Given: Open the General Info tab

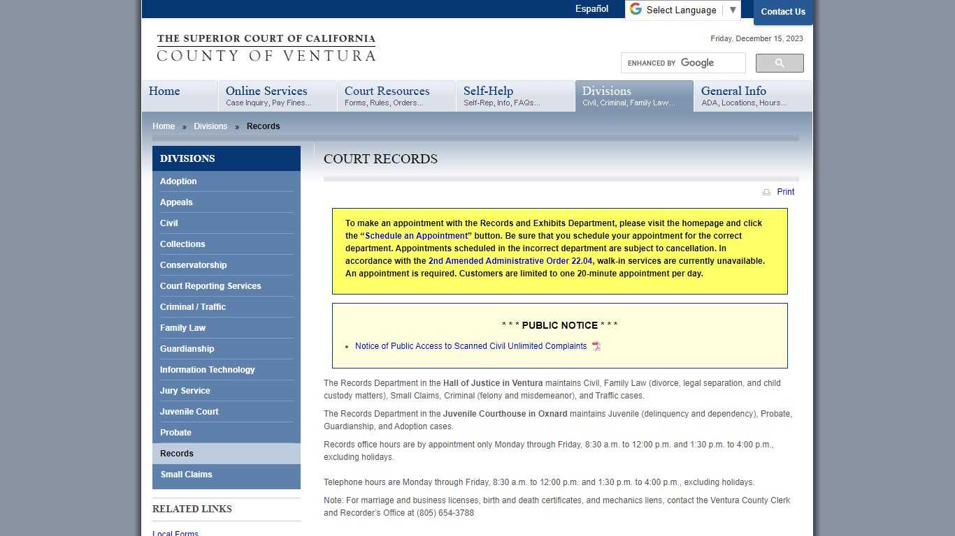Looking at the screenshot, I should (753, 96).
